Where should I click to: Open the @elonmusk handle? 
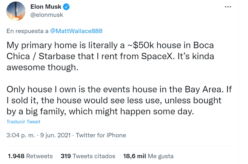[x=46, y=15]
